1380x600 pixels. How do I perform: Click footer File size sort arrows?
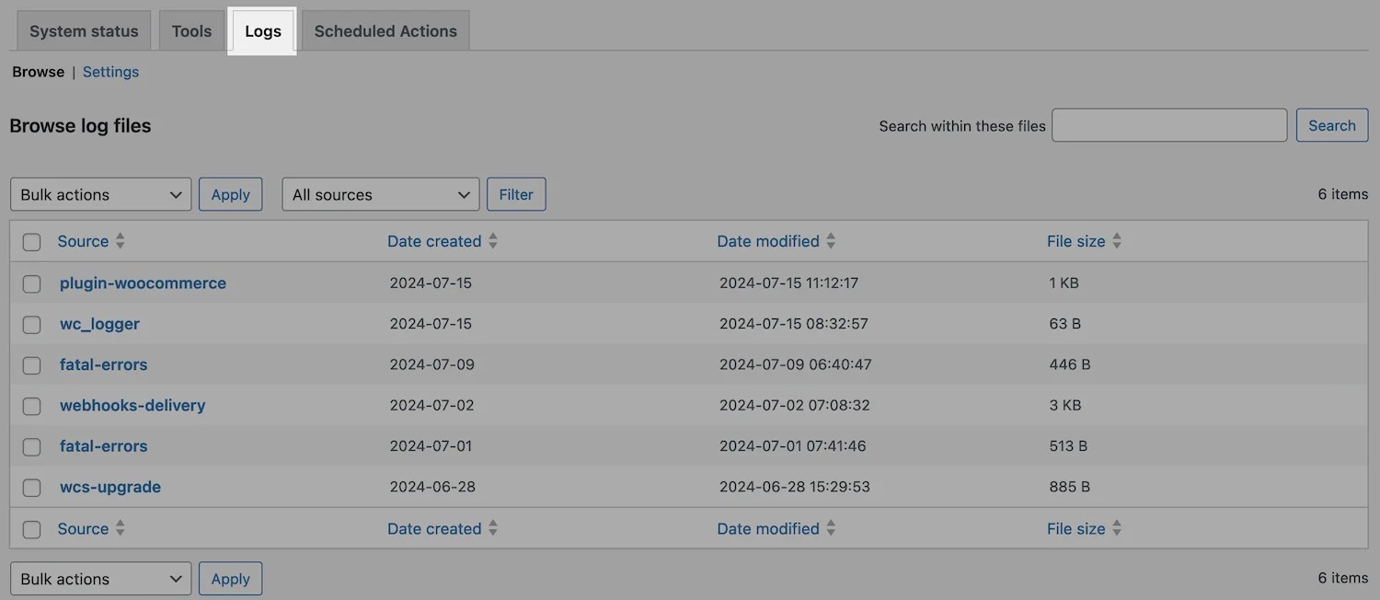pos(1117,528)
